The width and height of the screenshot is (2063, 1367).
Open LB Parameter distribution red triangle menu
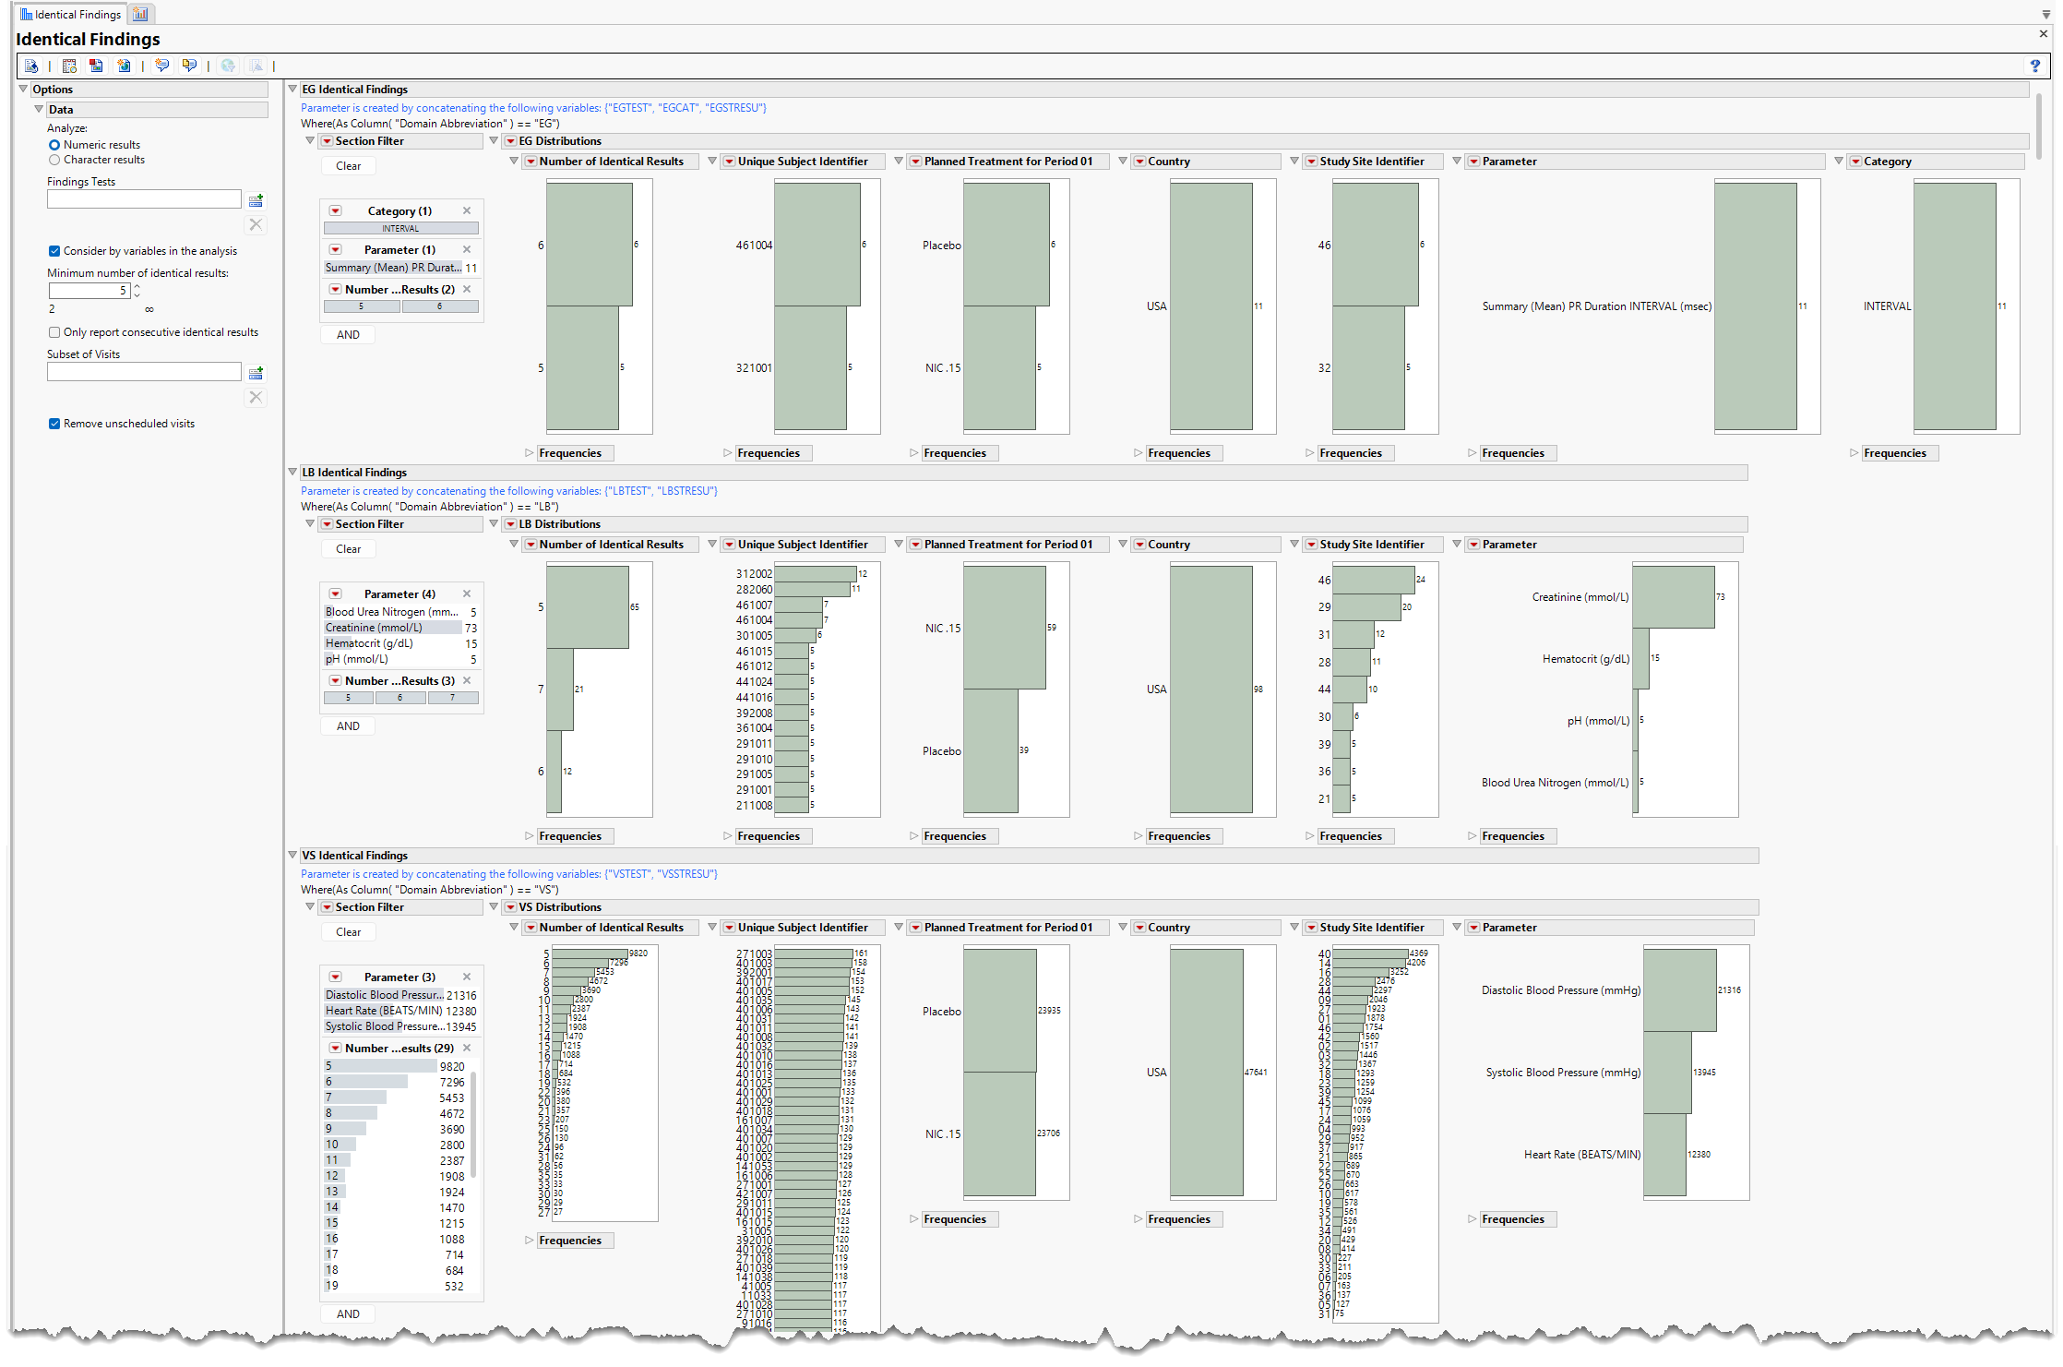pos(1473,545)
